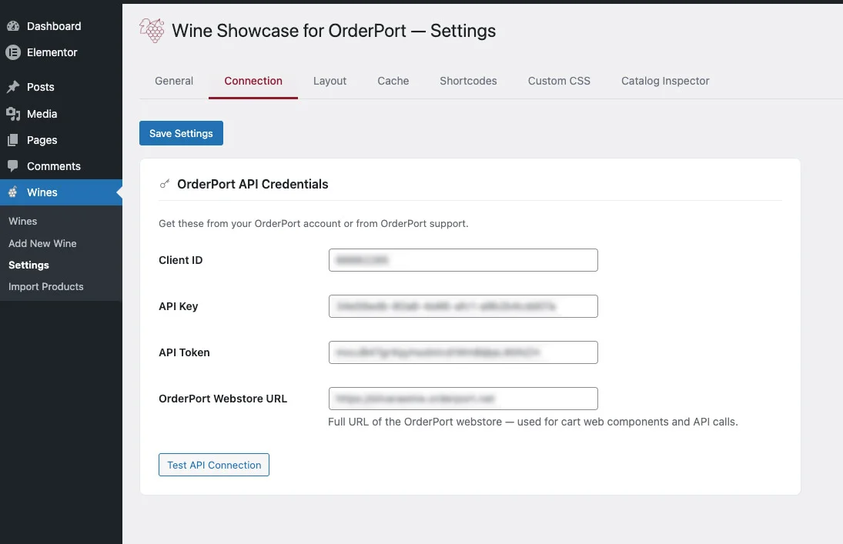Click the 'Get these from your OrderPort account' text

click(313, 223)
